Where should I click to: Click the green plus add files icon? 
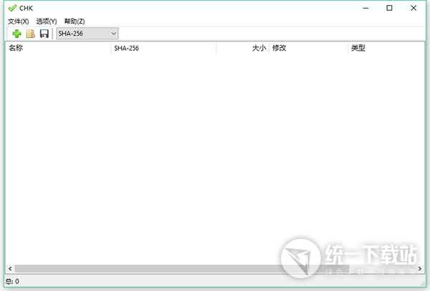click(16, 34)
